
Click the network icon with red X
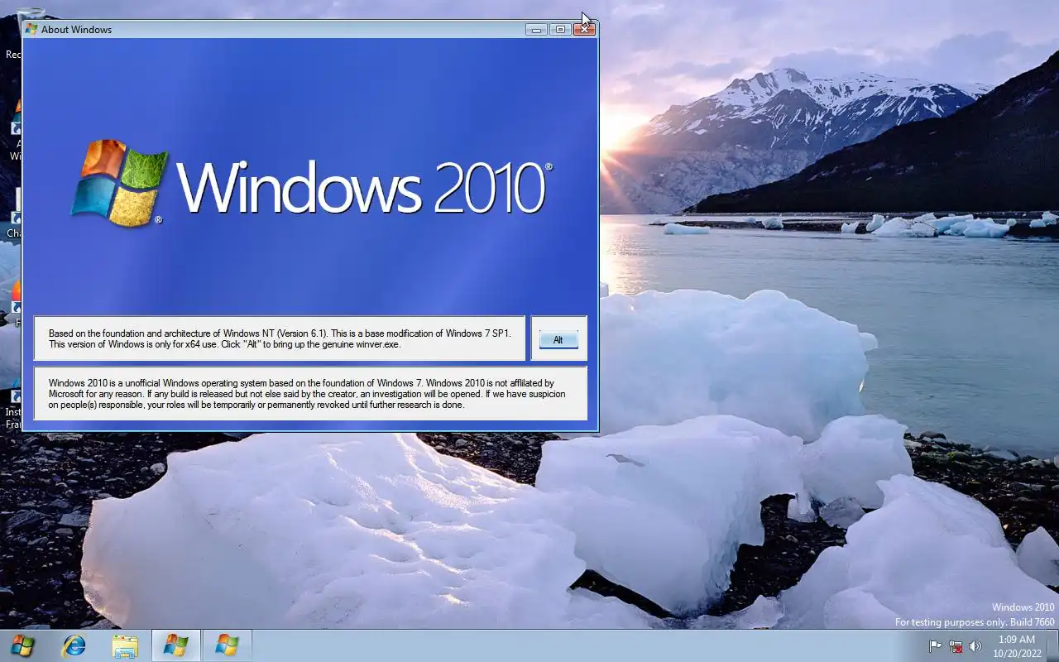tap(956, 646)
